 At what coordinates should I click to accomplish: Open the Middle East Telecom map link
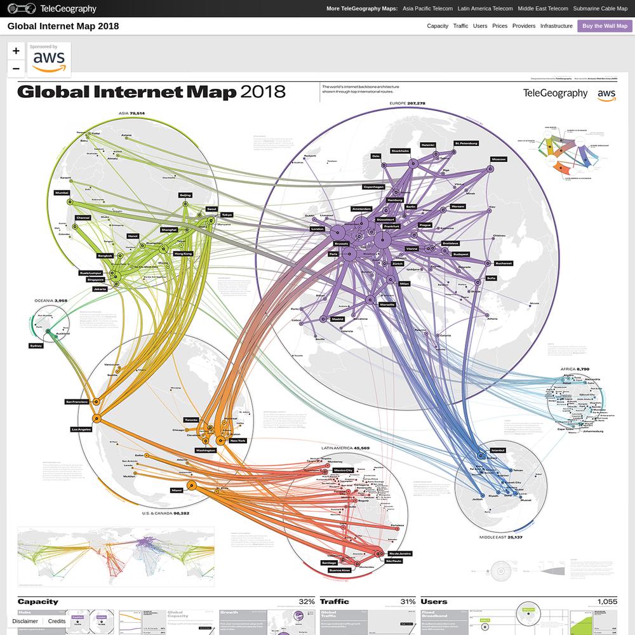point(543,8)
